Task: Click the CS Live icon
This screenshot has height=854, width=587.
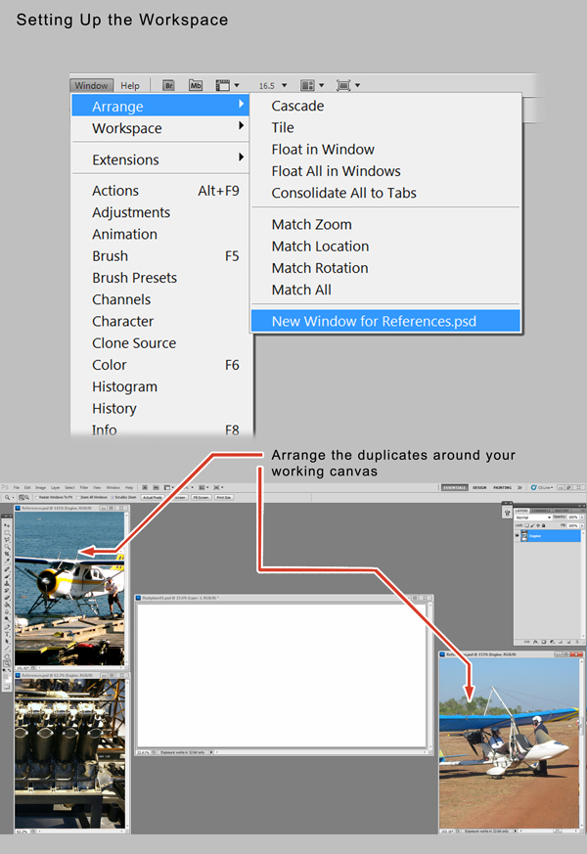Action: 533,487
